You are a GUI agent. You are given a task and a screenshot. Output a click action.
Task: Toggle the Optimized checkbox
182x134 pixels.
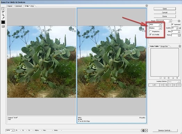(172, 25)
